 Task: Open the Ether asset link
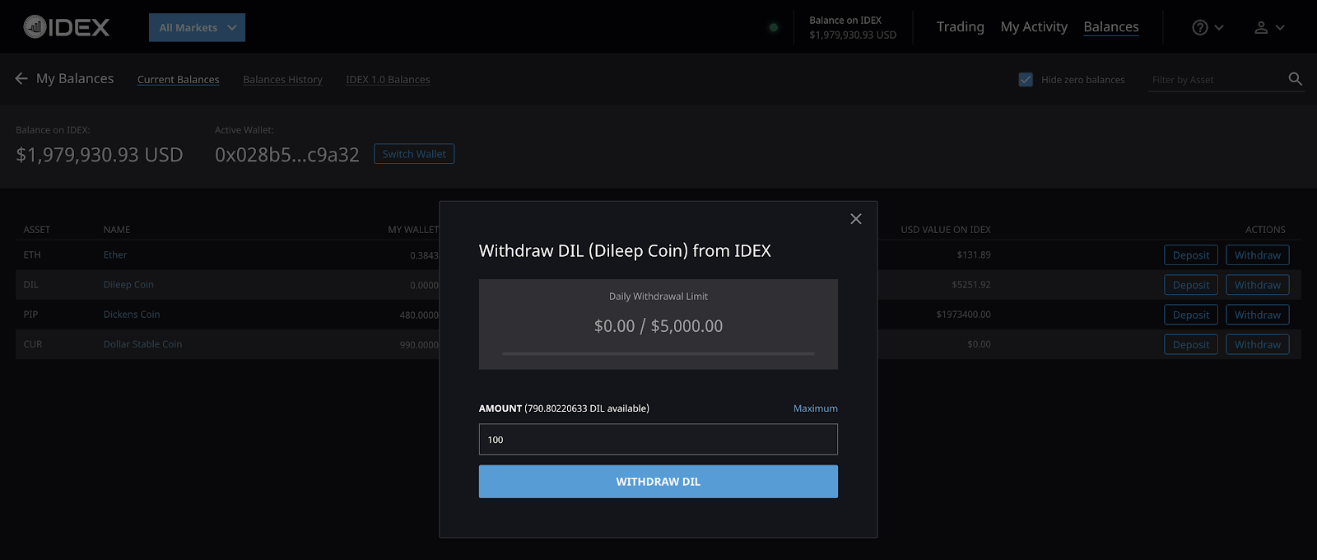tap(115, 255)
